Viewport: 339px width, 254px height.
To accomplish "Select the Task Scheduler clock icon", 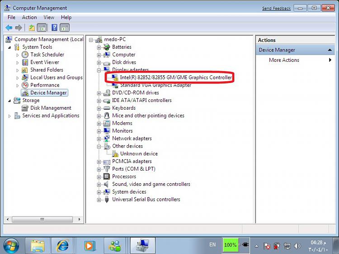I will 25,55.
